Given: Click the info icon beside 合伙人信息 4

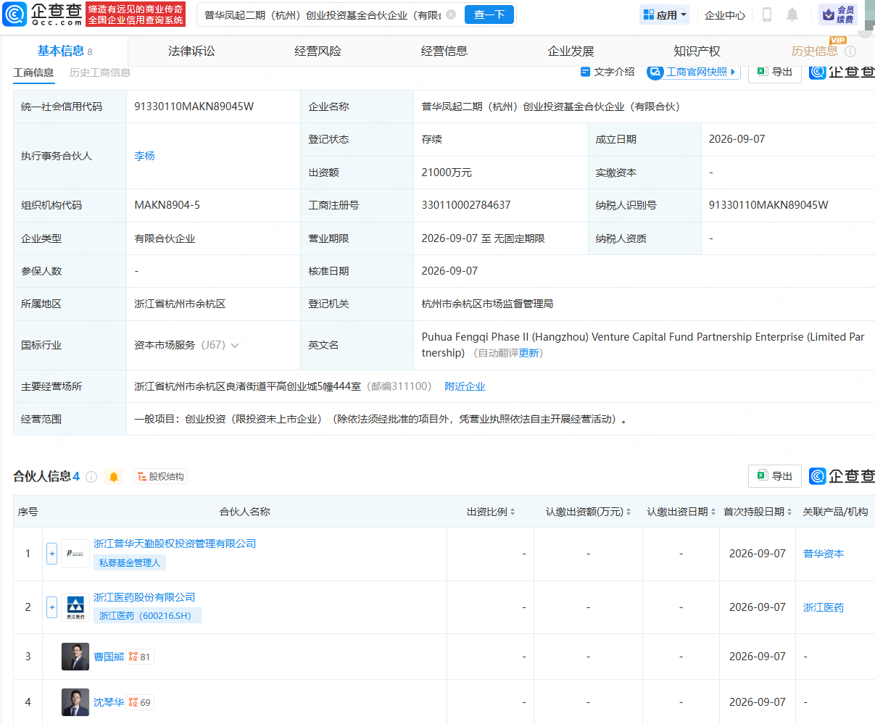Looking at the screenshot, I should coord(91,477).
